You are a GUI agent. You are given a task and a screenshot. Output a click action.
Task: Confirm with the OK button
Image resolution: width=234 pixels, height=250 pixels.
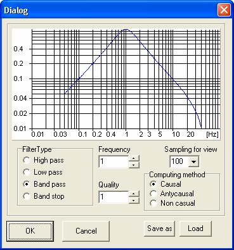click(x=30, y=231)
